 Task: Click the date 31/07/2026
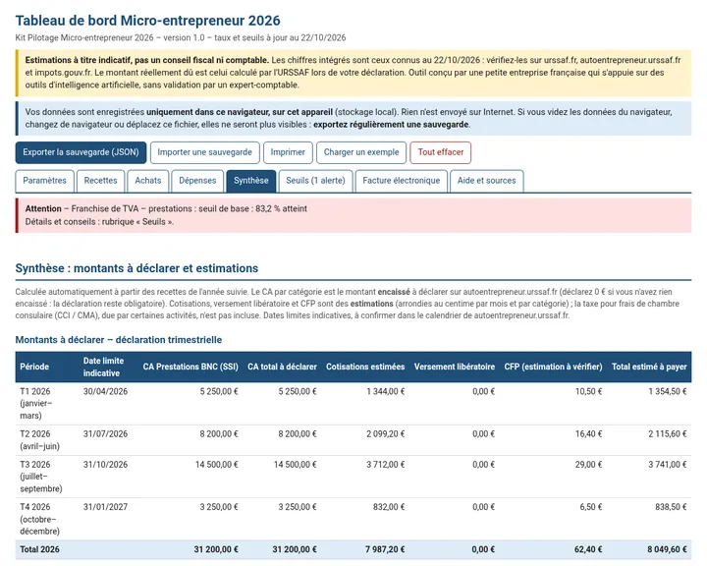coord(105,433)
